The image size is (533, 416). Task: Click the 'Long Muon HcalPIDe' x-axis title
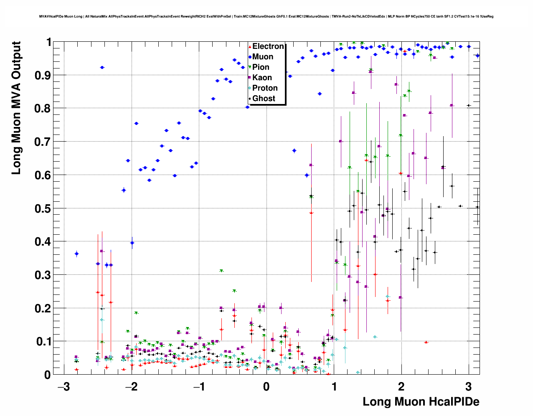[421, 402]
